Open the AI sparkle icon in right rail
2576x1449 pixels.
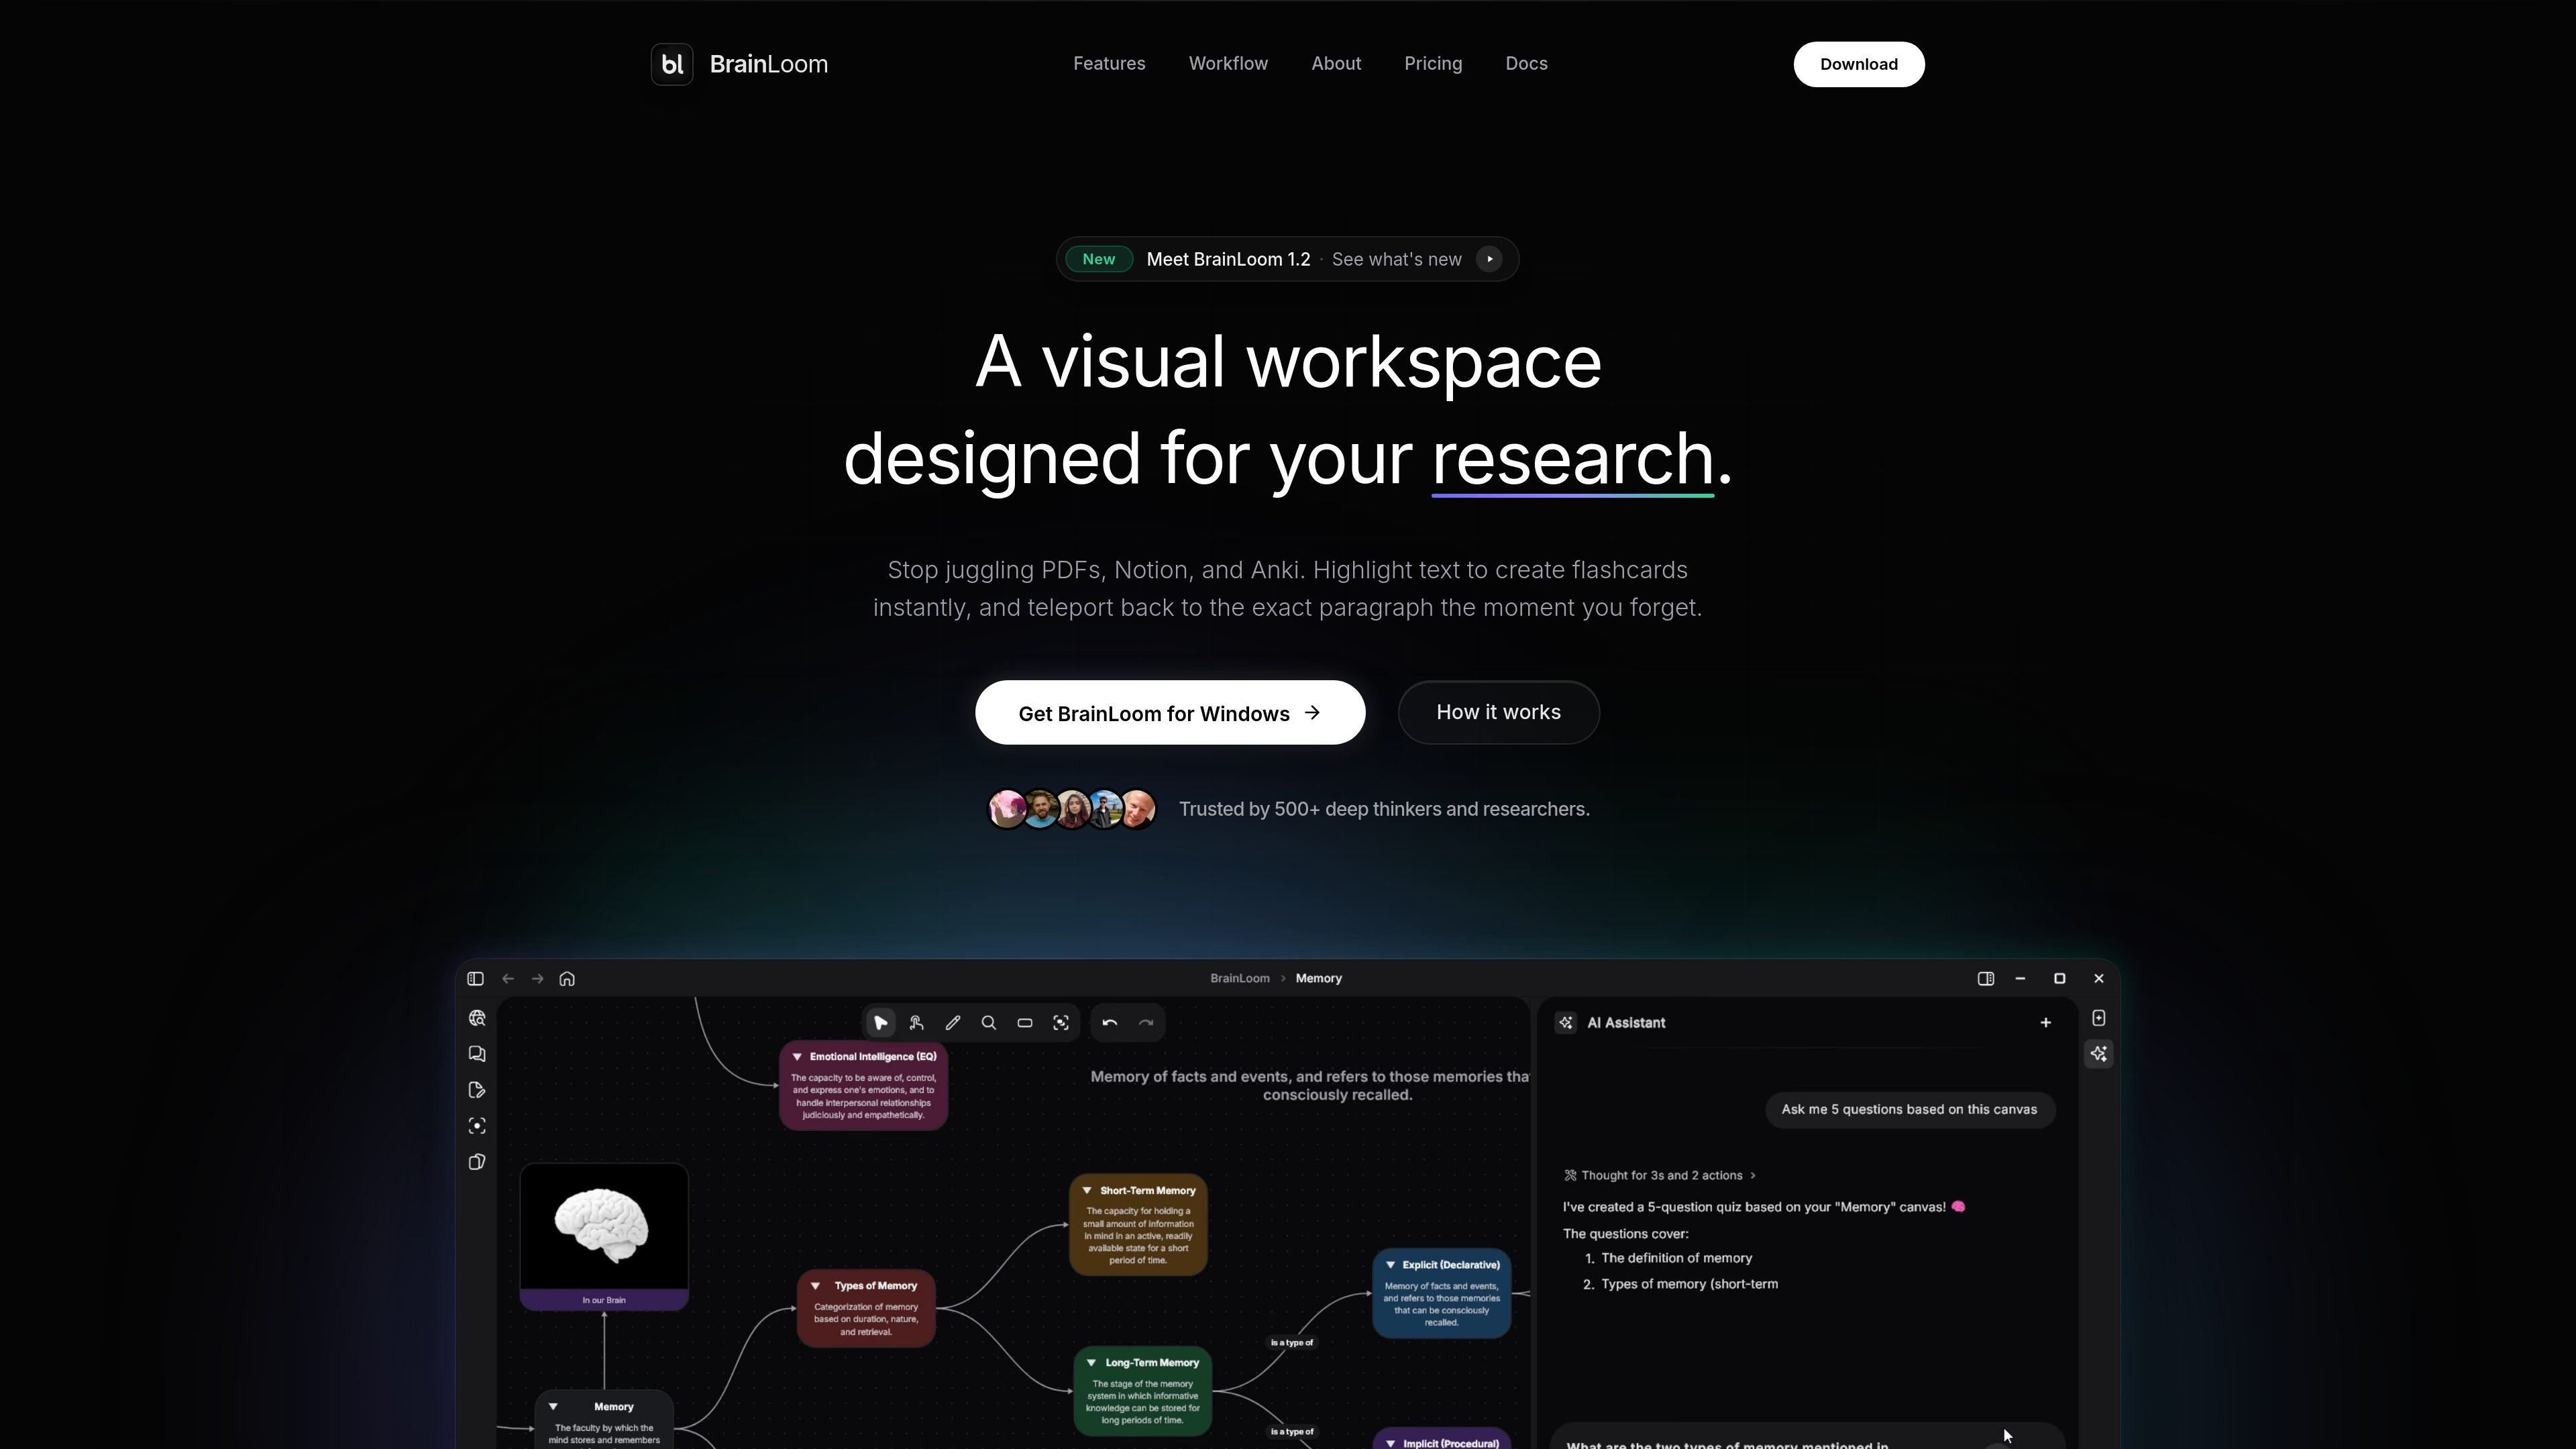(2098, 1054)
